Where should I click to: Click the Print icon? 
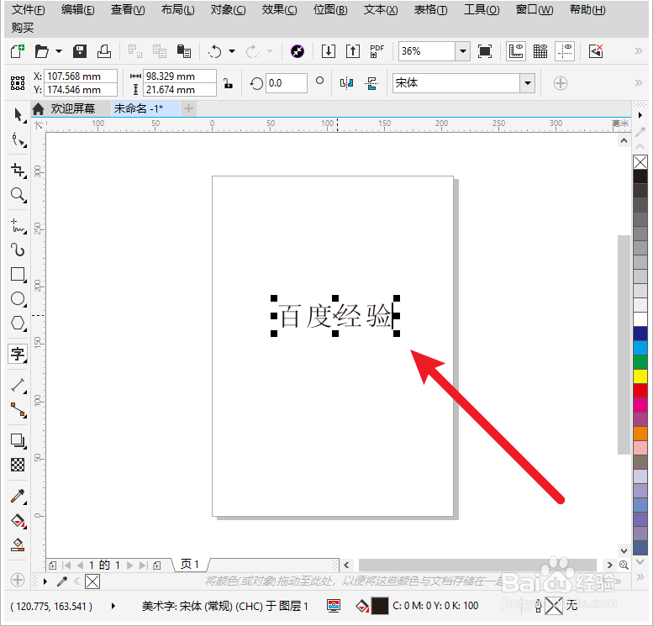104,51
